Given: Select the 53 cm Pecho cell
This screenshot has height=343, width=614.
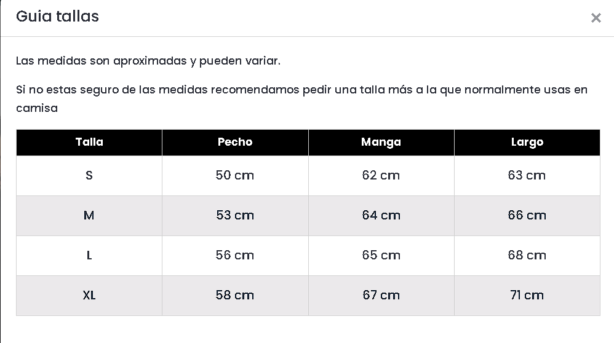Looking at the screenshot, I should (x=235, y=215).
